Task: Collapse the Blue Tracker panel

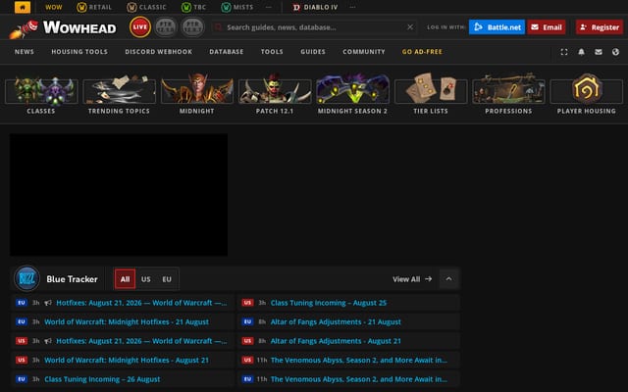Action: tap(448, 278)
